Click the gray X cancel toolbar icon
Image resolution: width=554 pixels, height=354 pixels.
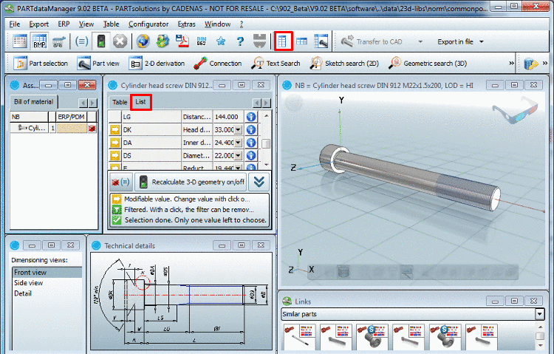tap(120, 41)
